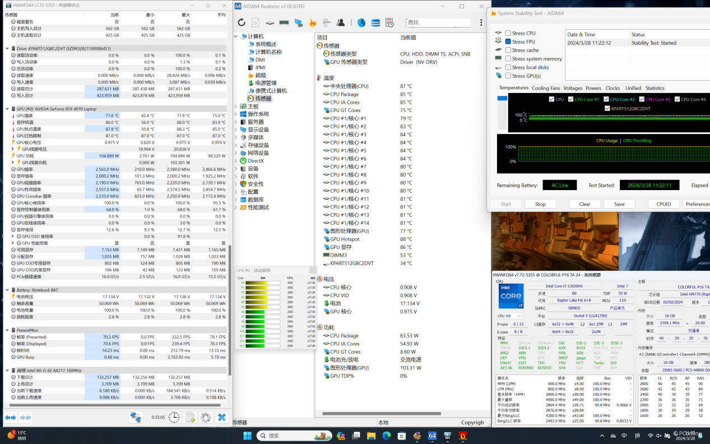Tick the Stress GPU(s) checkbox
The width and height of the screenshot is (710, 444).
click(x=508, y=76)
